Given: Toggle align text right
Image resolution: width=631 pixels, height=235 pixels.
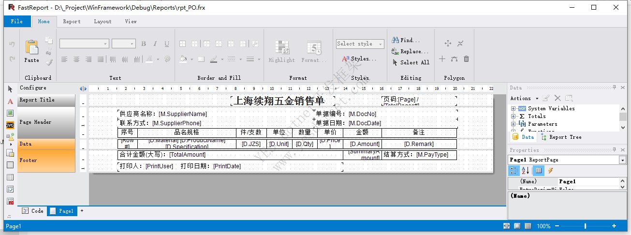Looking at the screenshot, I should coord(88,59).
